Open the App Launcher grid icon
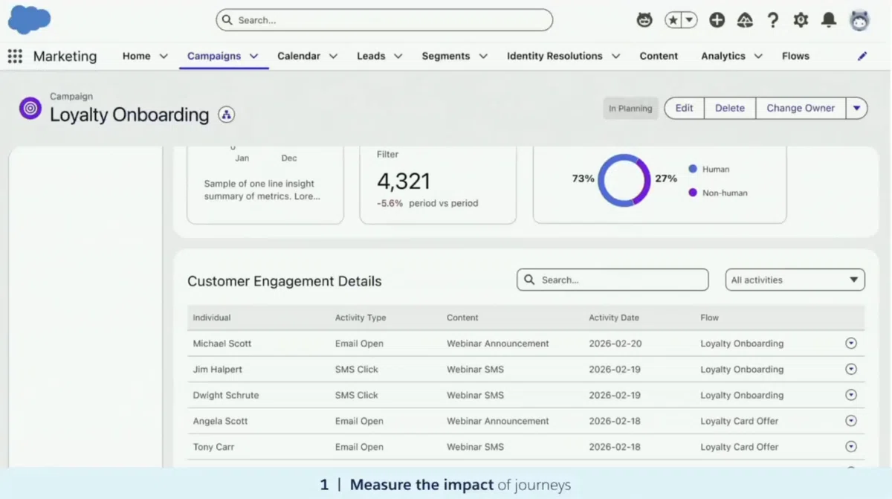892x499 pixels. pyautogui.click(x=15, y=57)
